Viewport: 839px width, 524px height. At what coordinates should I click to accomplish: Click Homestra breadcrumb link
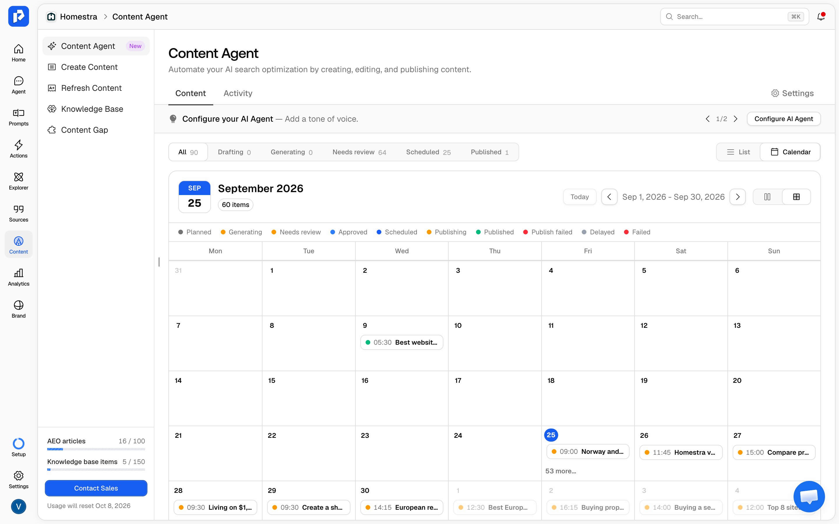[x=72, y=16]
